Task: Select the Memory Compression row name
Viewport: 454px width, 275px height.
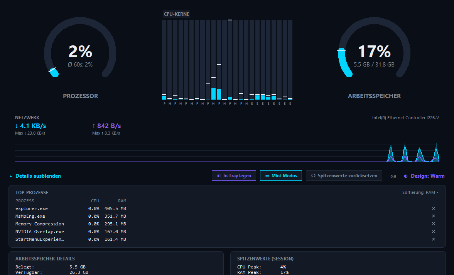Action: (40, 223)
